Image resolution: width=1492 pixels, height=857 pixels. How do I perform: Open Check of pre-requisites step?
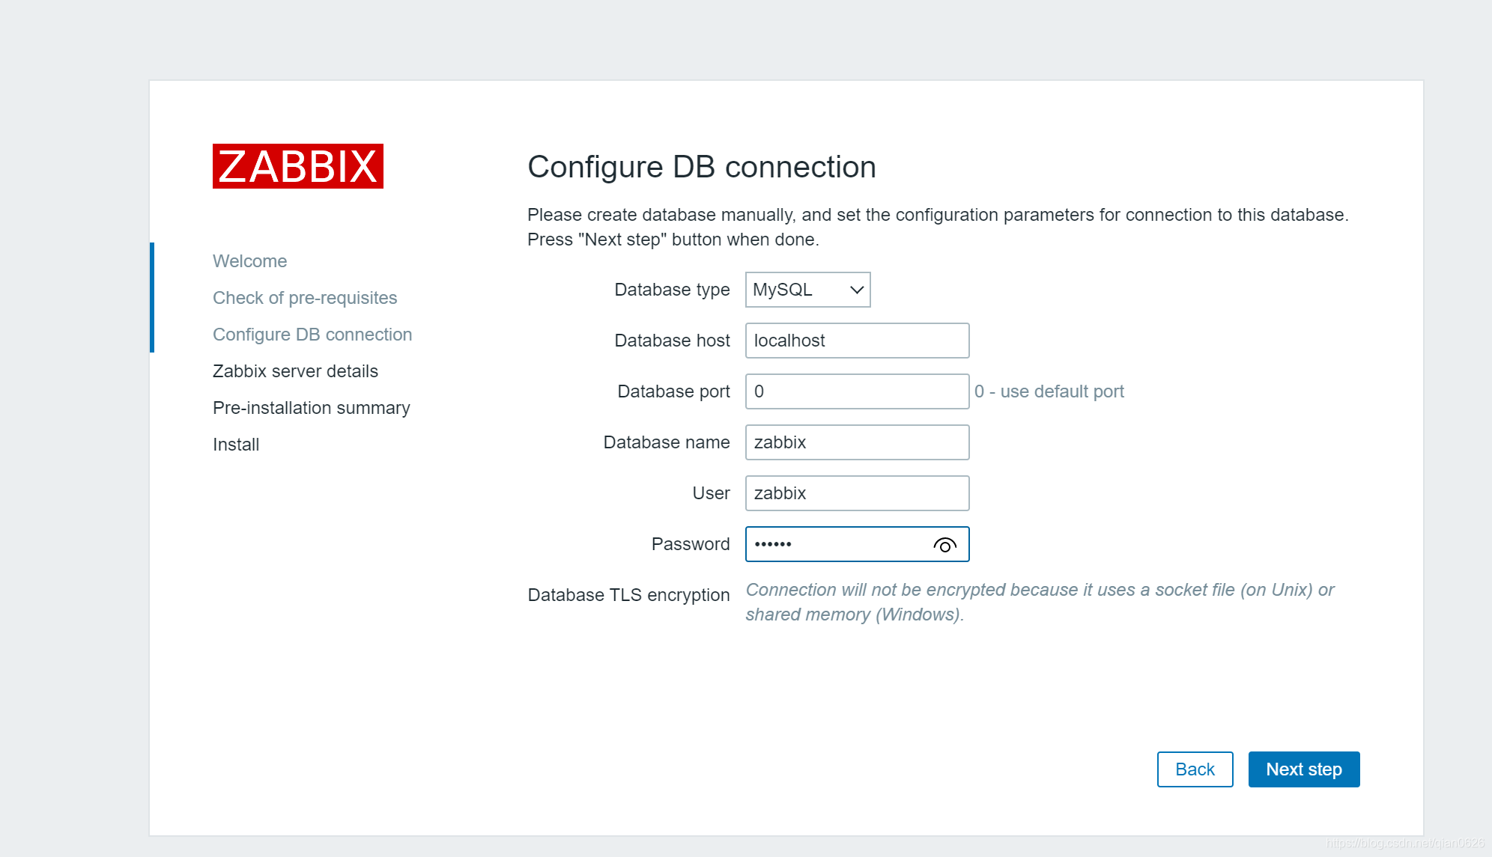point(305,298)
